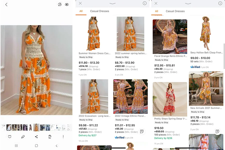
Task: Delete the photo with the trash icon
Action: coord(50,137)
